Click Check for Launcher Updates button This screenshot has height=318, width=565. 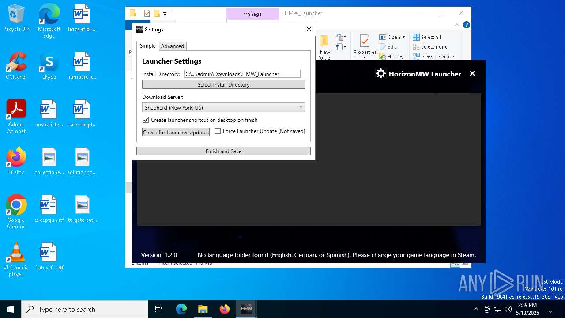176,132
